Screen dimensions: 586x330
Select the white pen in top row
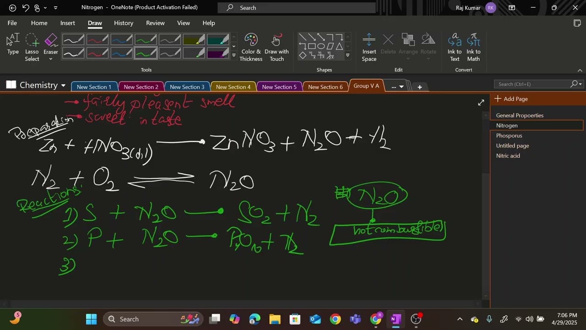(x=73, y=40)
